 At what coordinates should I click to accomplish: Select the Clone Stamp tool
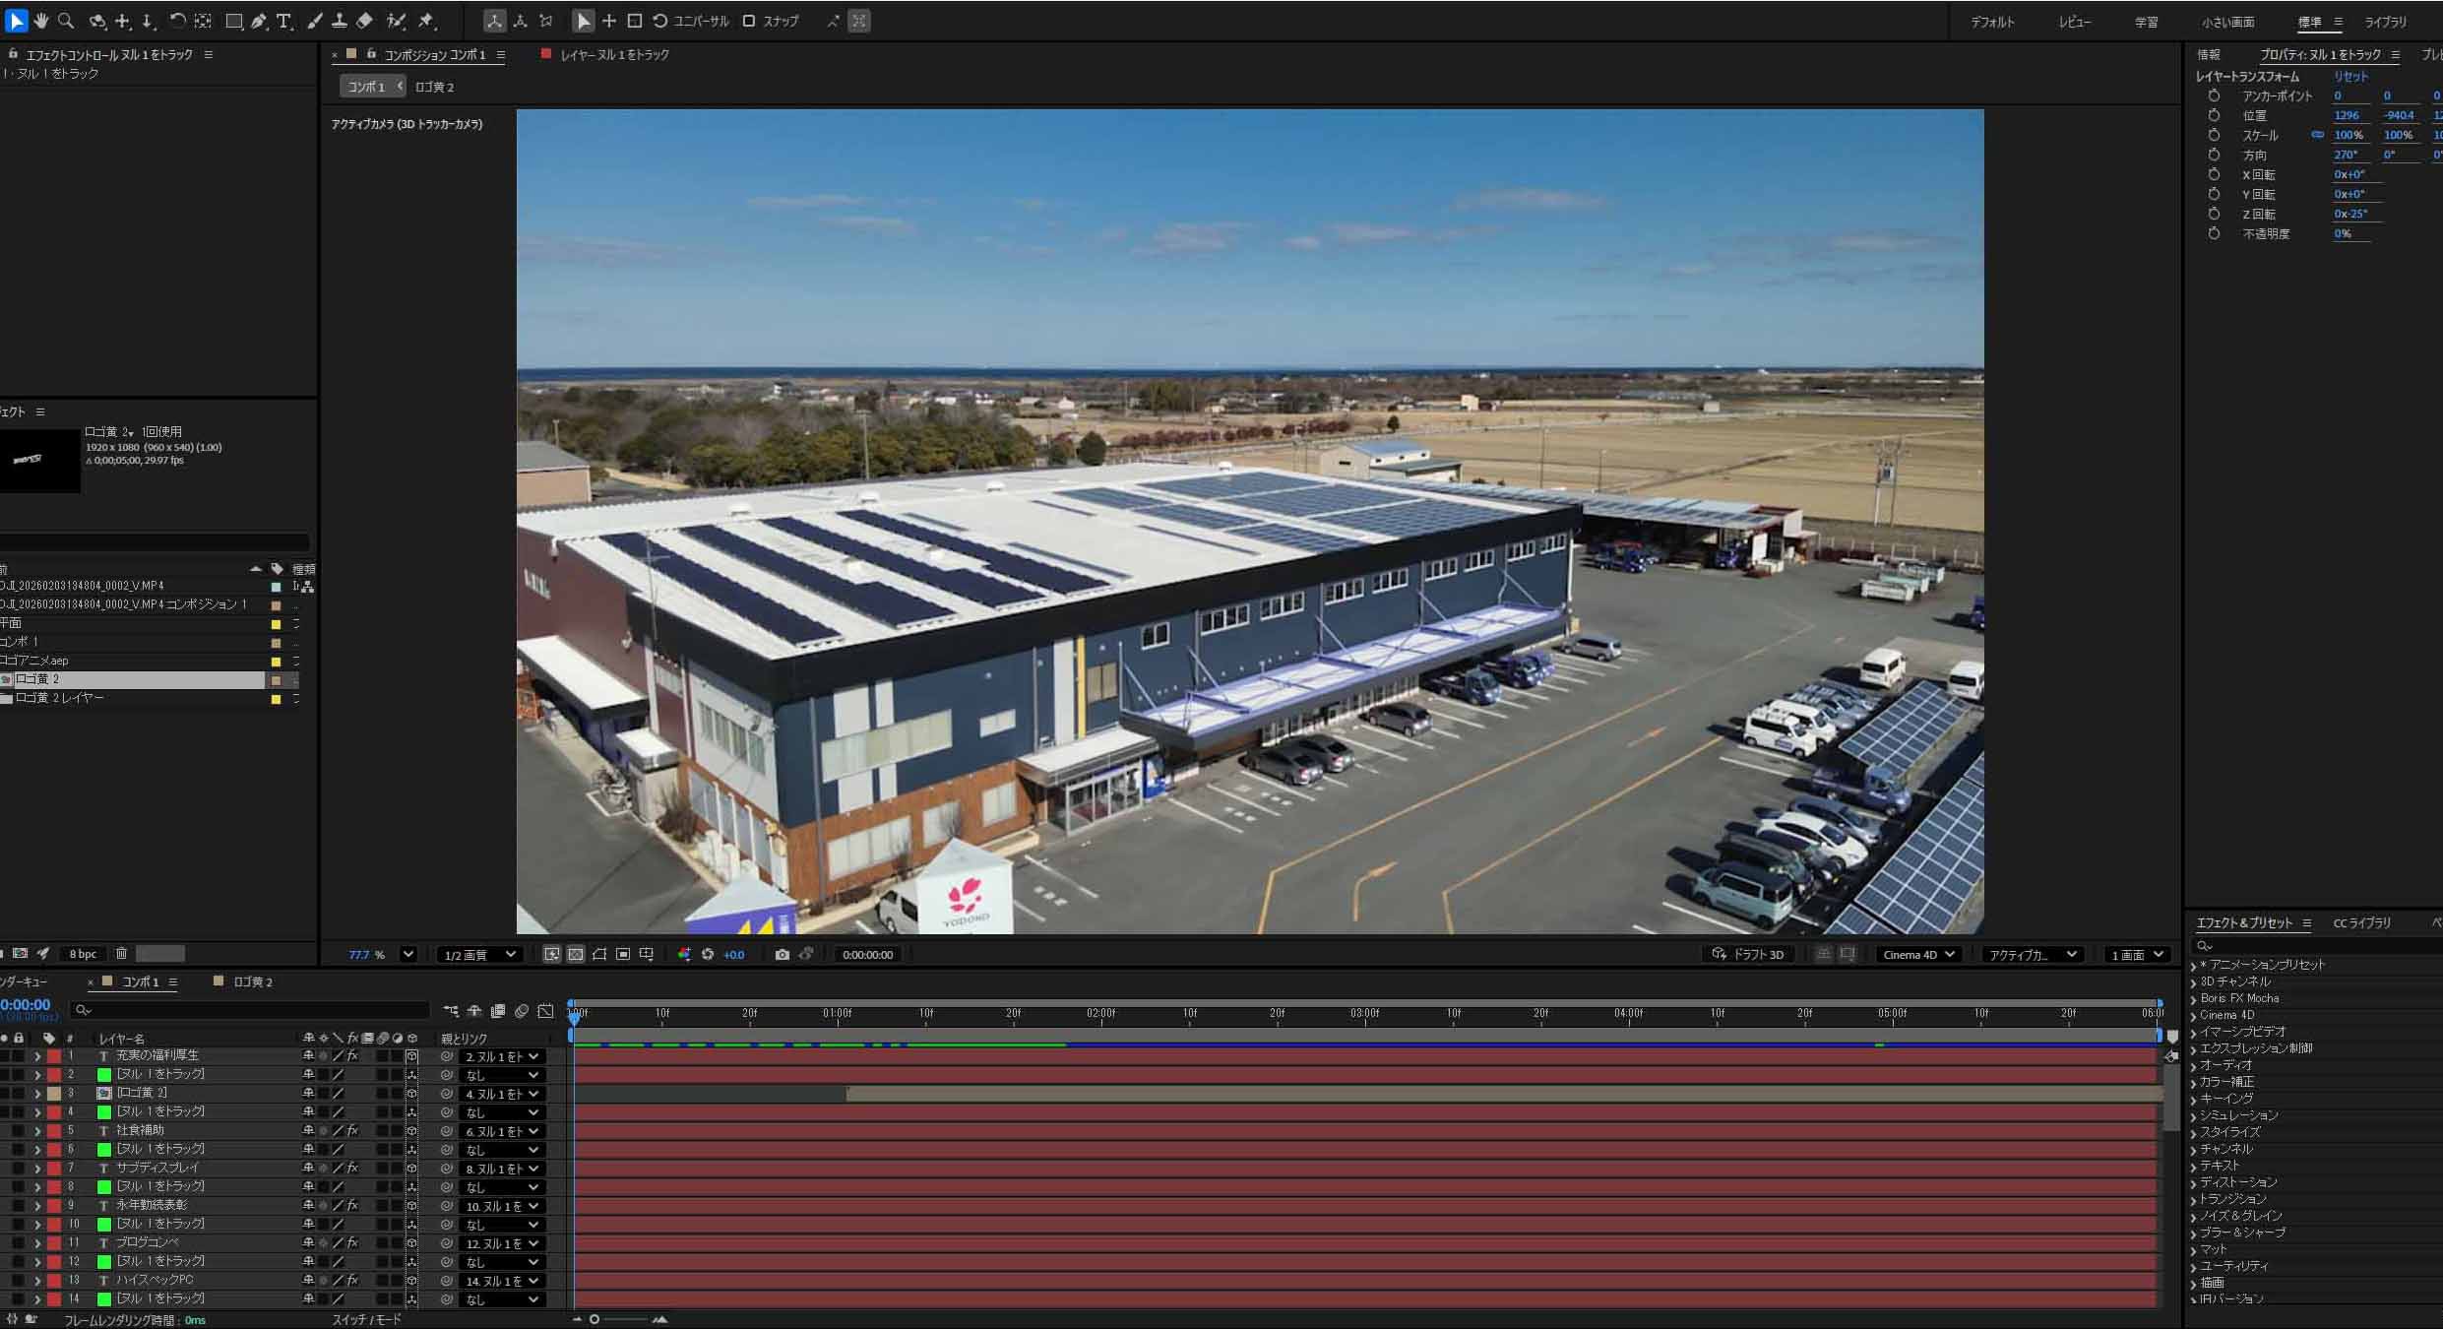pos(340,21)
